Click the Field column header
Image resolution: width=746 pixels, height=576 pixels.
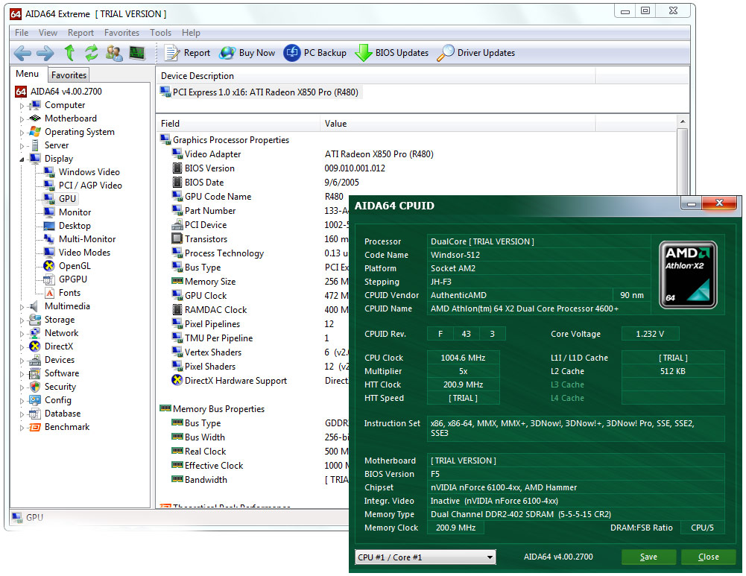(238, 124)
